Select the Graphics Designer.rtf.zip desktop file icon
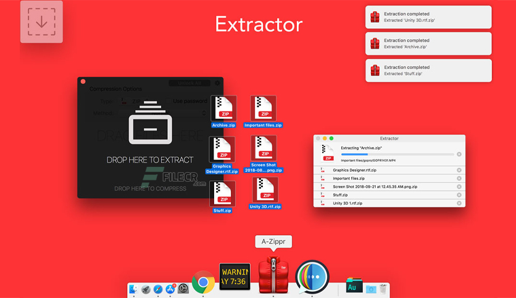The width and height of the screenshot is (516, 298). [x=222, y=150]
